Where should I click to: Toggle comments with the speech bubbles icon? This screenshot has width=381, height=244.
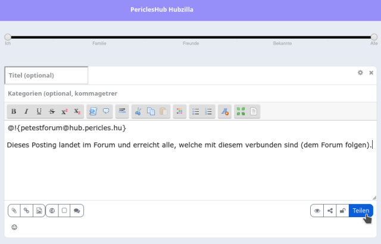point(77,211)
